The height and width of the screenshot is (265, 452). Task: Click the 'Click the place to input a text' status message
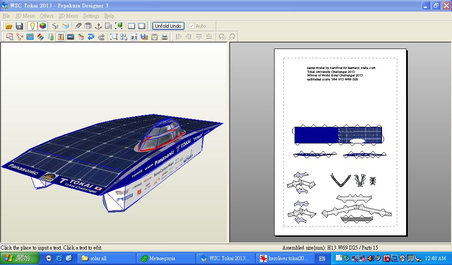[51, 248]
